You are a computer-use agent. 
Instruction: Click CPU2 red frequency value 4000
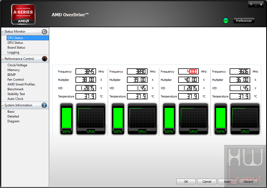point(189,71)
